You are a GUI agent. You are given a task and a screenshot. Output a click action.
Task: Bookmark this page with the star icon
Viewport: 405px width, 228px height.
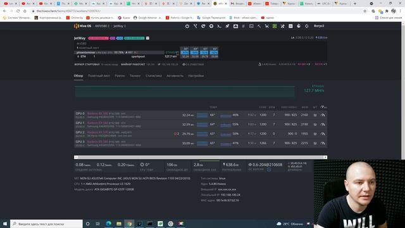point(364,11)
